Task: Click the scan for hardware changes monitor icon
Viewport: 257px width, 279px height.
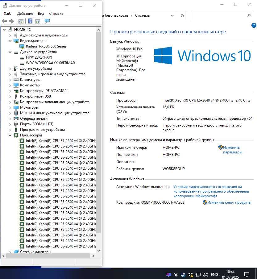Action: 47,21
